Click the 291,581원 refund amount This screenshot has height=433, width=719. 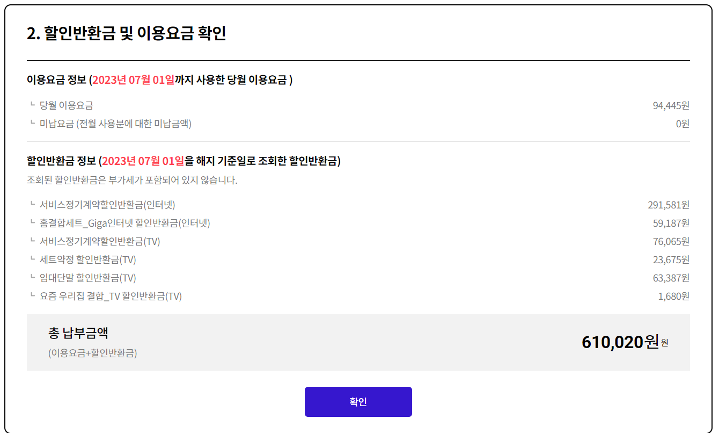pyautogui.click(x=669, y=205)
